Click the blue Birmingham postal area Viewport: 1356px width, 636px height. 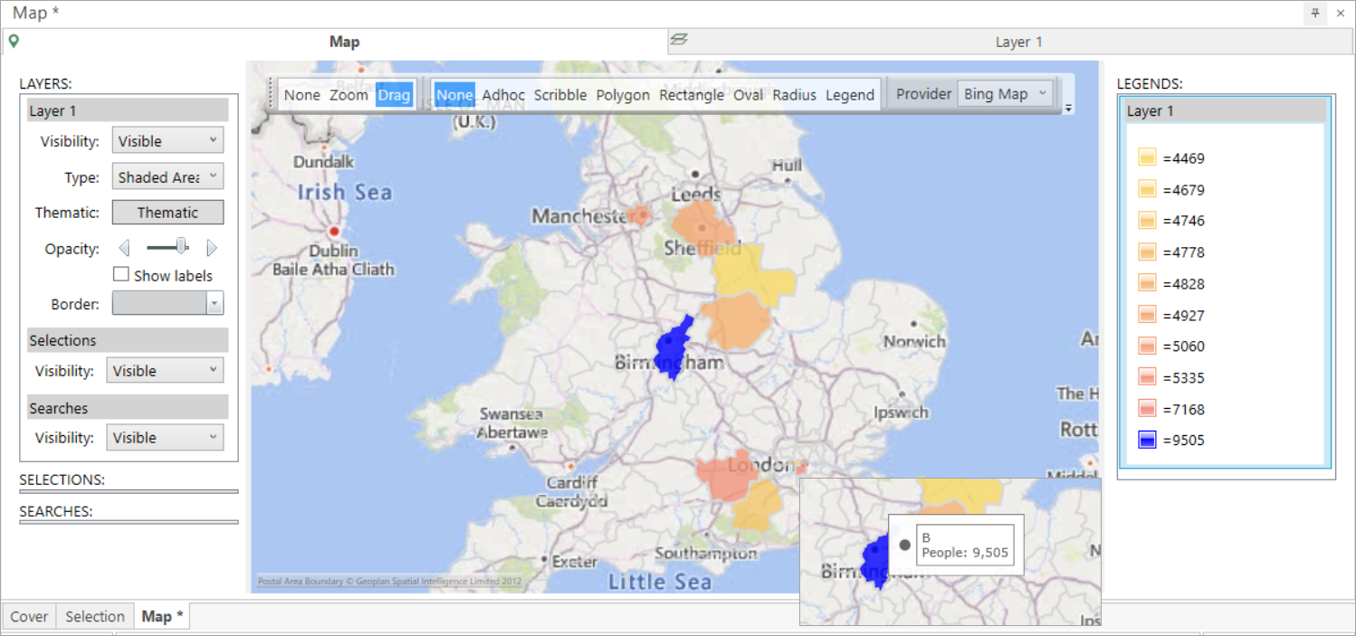[x=672, y=348]
